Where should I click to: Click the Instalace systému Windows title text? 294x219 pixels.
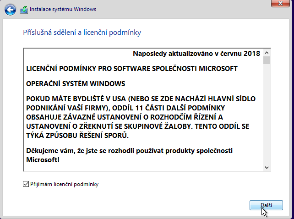tap(63, 9)
